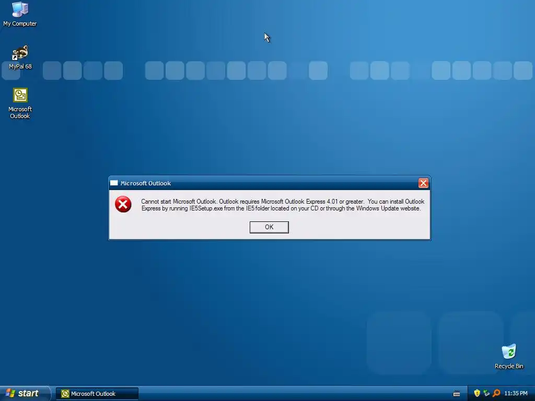Click the 'Cannot start Microsoft Outlook' message text

tap(283, 205)
